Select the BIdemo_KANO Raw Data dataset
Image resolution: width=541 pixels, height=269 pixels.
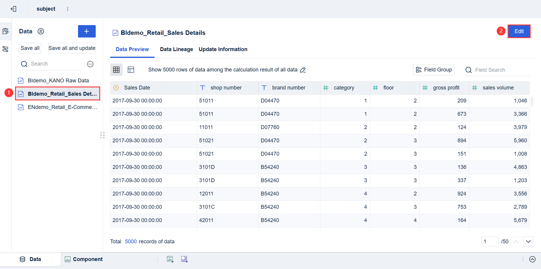58,81
